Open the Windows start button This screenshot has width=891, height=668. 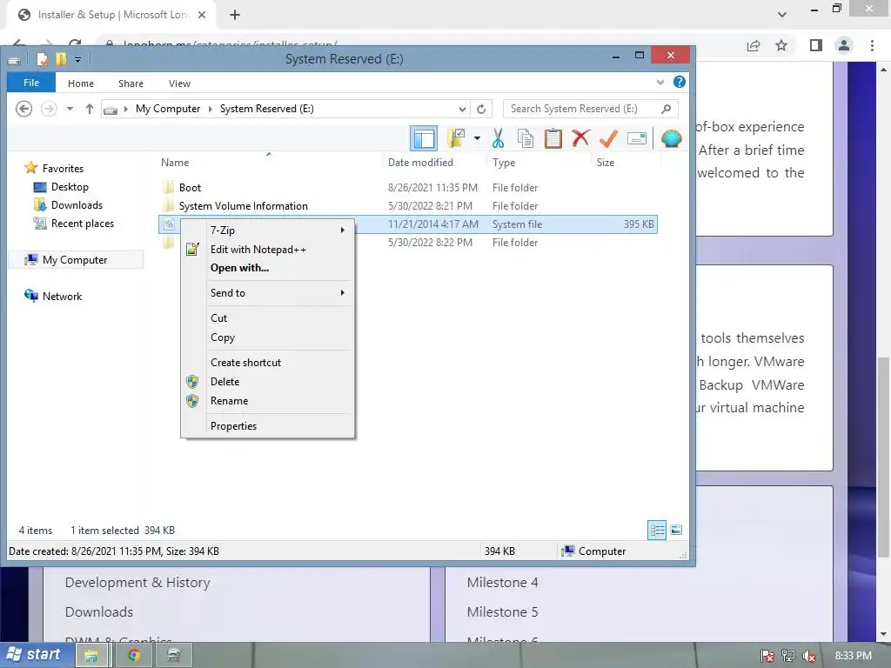36,654
